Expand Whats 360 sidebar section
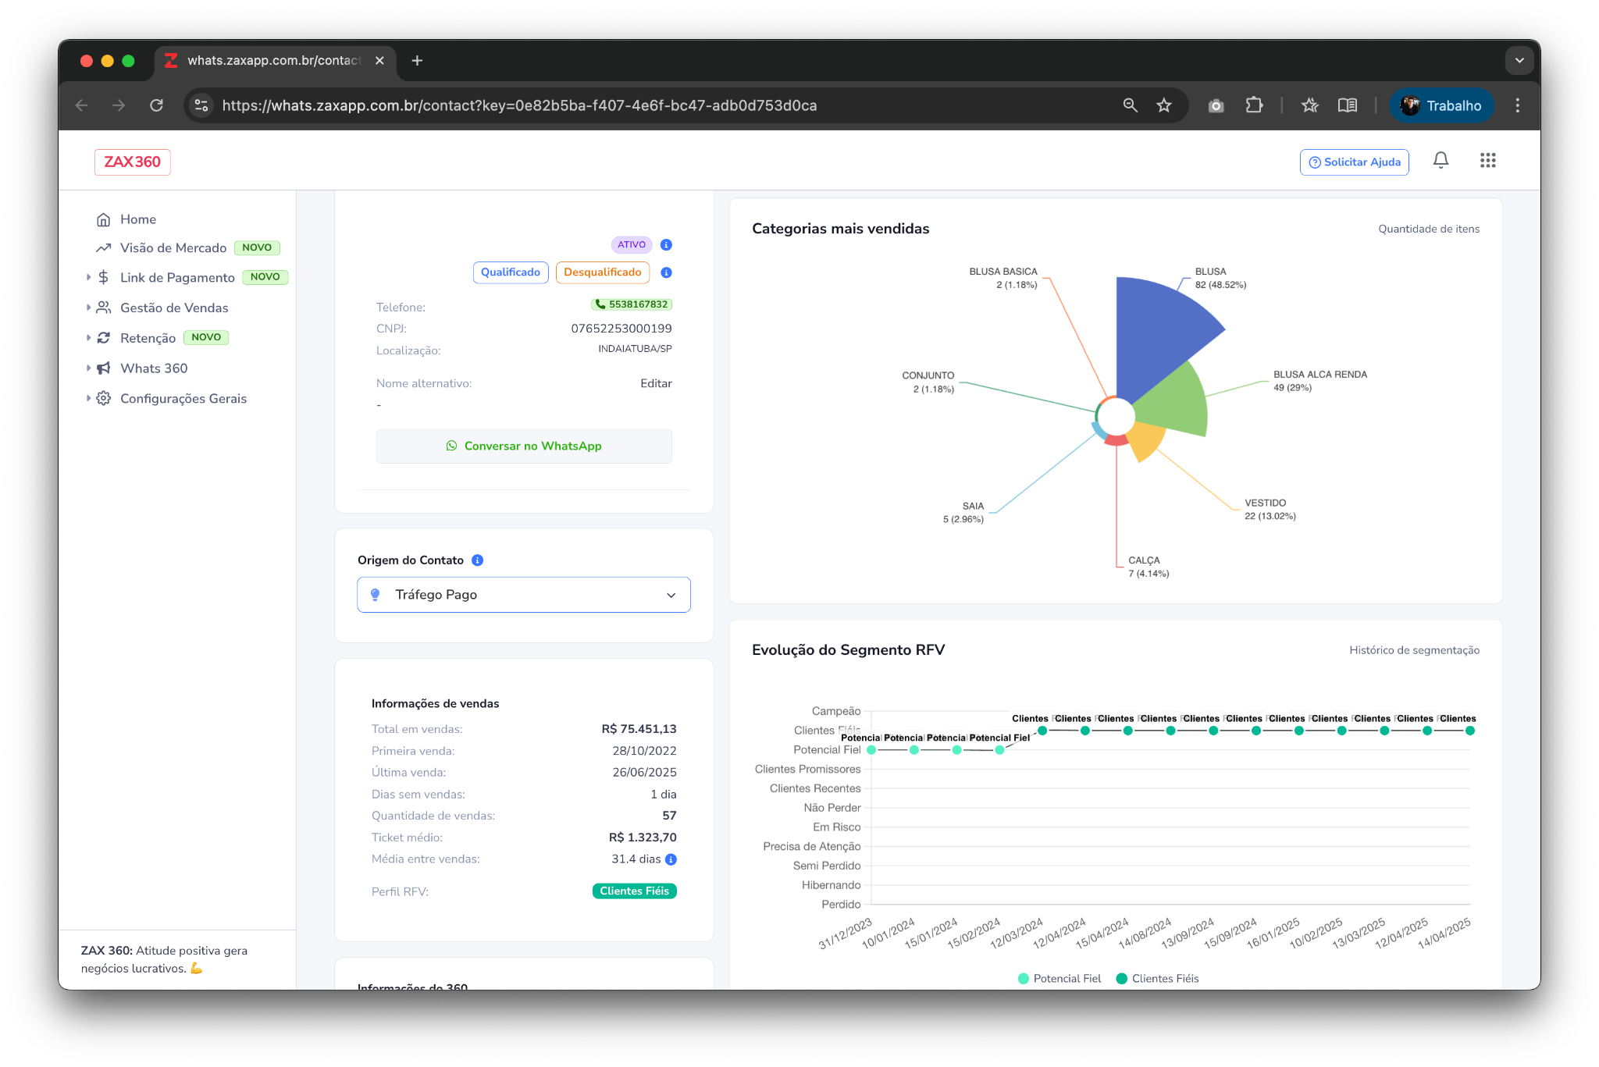 tap(154, 368)
